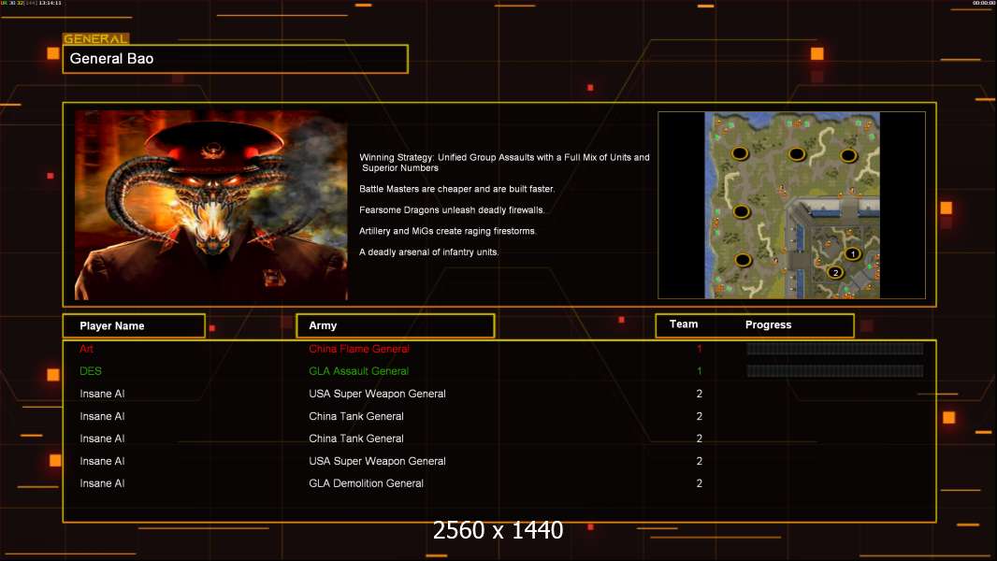This screenshot has width=997, height=561.
Task: Click the China Flame General army entry
Action: [x=359, y=349]
